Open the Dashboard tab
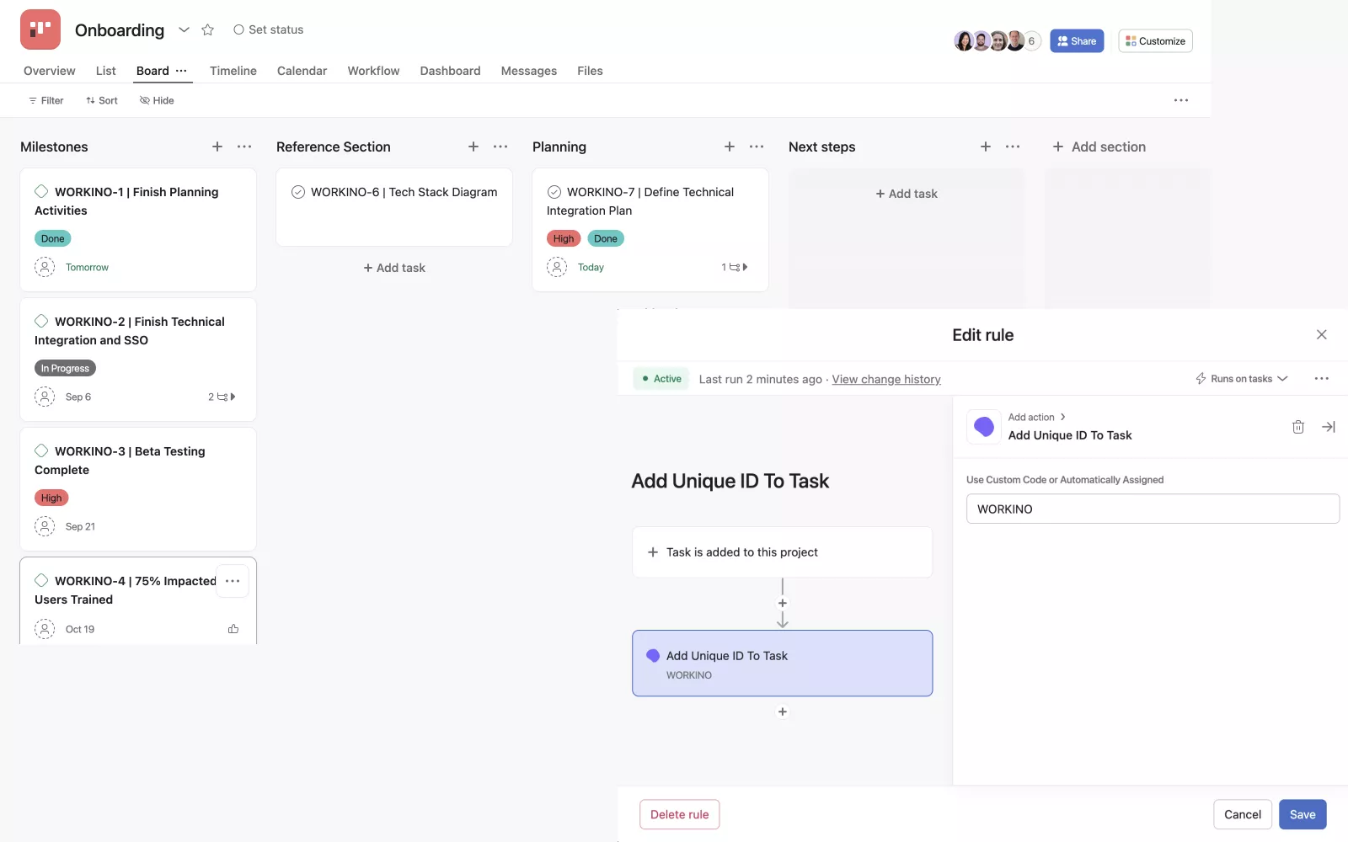 pyautogui.click(x=450, y=71)
